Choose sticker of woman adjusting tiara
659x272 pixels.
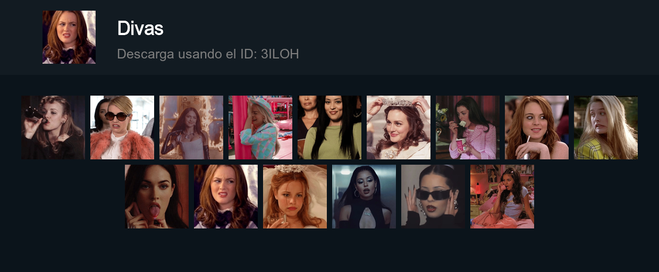(399, 127)
